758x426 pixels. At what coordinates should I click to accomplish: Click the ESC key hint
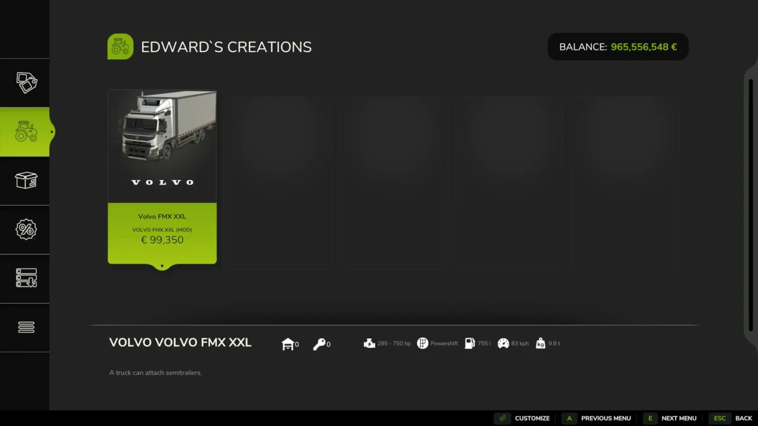coord(720,418)
